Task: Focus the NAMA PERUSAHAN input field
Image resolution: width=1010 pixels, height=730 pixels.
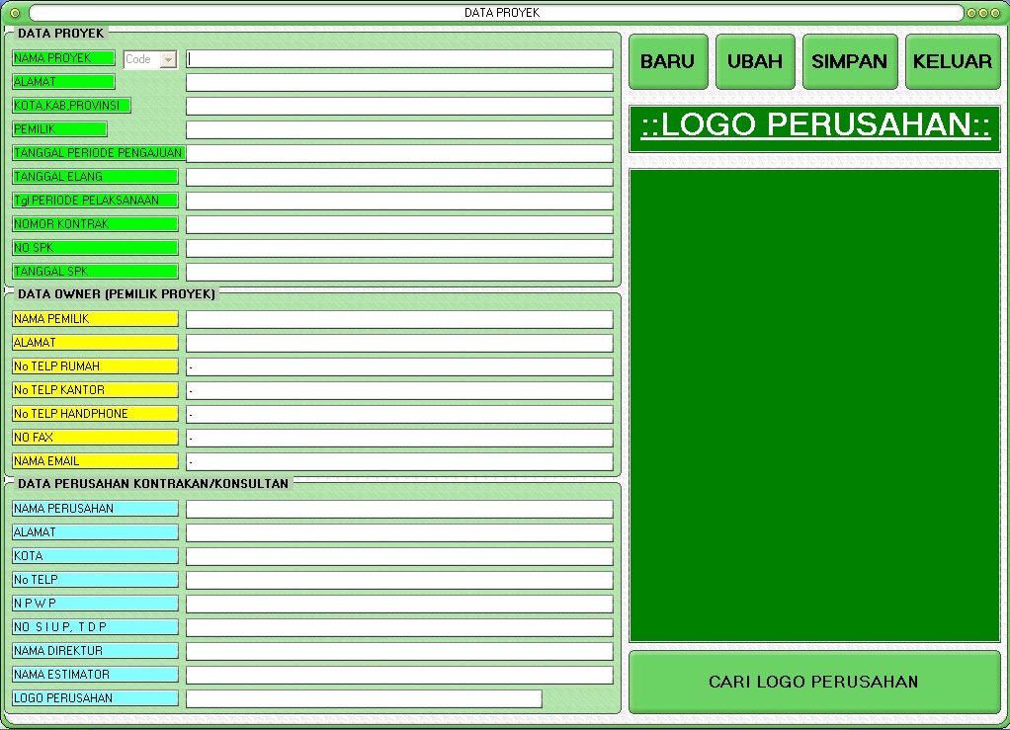Action: click(x=399, y=509)
